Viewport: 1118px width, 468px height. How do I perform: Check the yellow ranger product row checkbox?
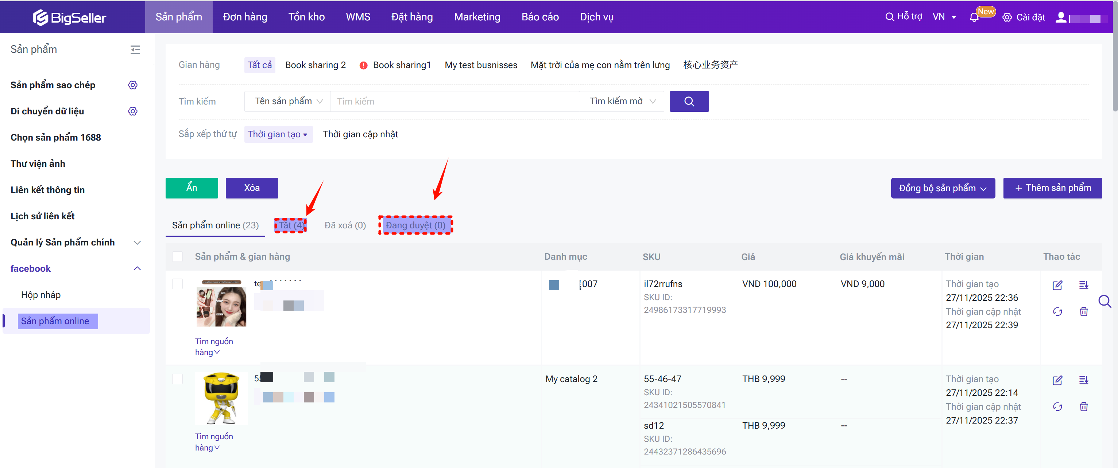[x=178, y=379]
